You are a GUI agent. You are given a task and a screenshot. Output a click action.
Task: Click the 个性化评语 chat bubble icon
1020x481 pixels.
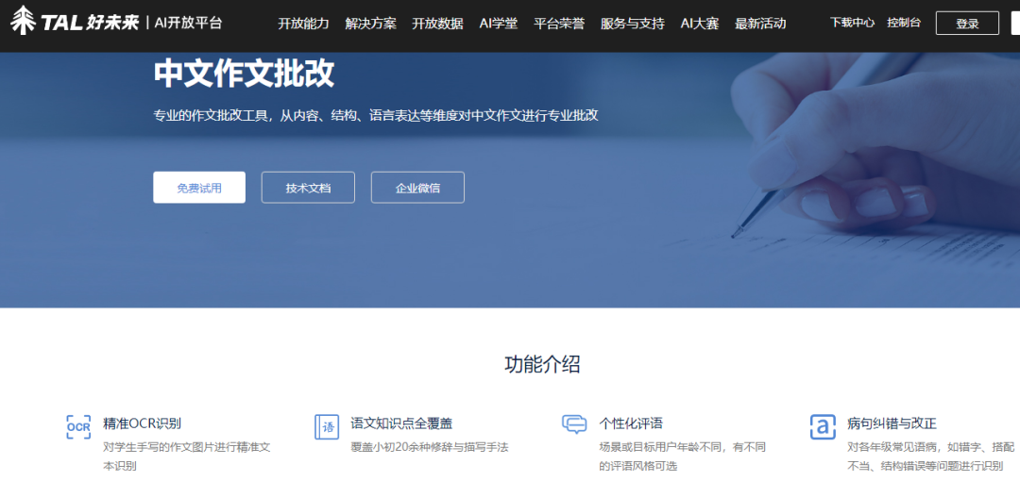(x=574, y=424)
